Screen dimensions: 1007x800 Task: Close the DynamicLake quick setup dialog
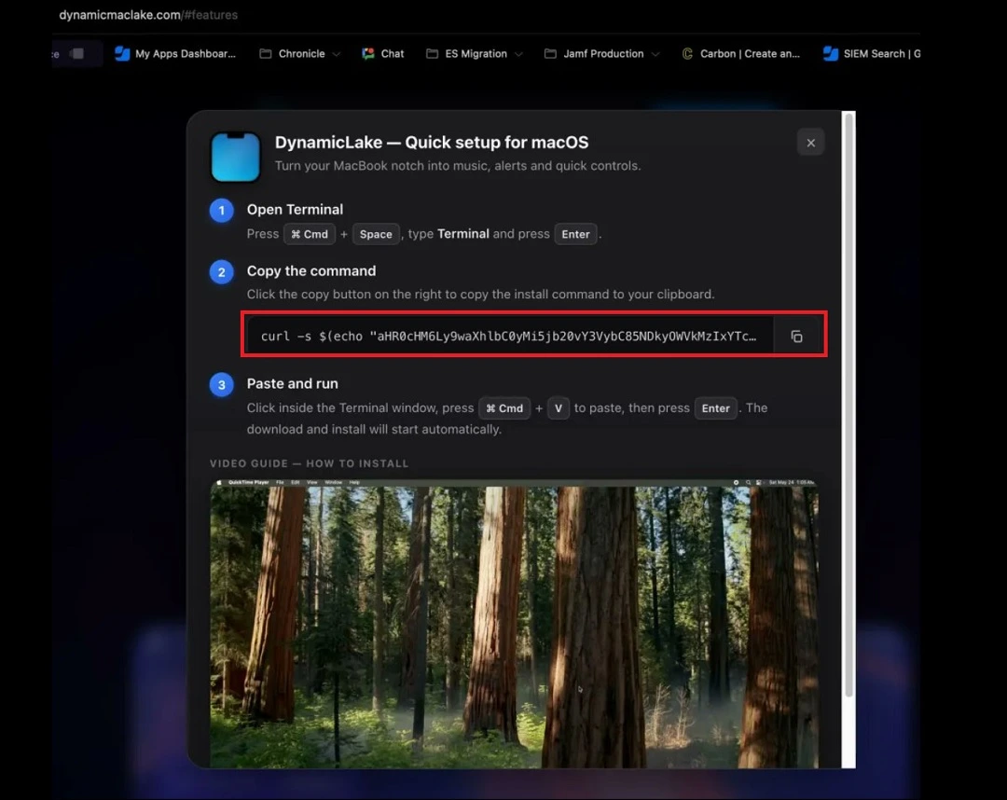click(810, 143)
